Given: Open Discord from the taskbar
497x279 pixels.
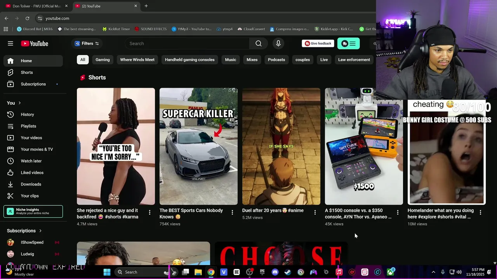Looking at the screenshot, I should [275, 272].
